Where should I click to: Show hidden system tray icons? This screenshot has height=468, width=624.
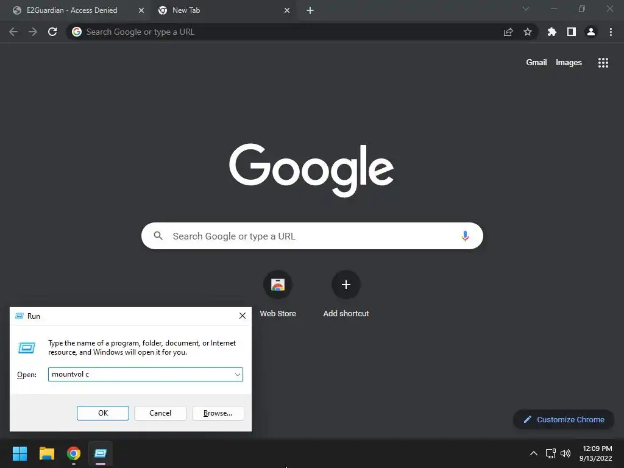coord(534,453)
